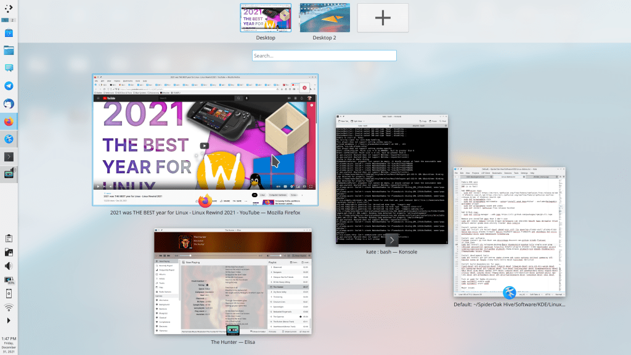Expand hidden system tray icons arrow
The image size is (631, 355).
tap(9, 320)
